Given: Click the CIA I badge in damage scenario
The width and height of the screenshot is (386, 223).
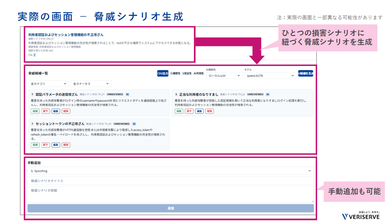Looking at the screenshot, I should [34, 55].
